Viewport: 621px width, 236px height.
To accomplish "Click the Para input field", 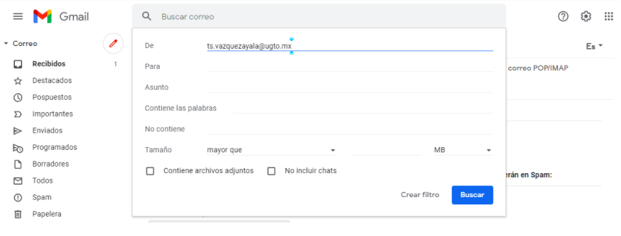I will pos(349,67).
